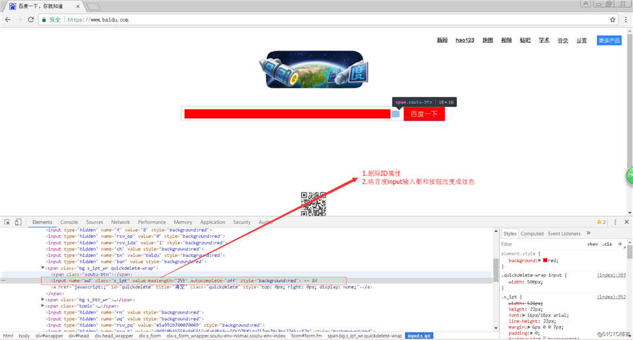This screenshot has width=633, height=340.
Task: Open the 新闻 link
Action: click(442, 40)
